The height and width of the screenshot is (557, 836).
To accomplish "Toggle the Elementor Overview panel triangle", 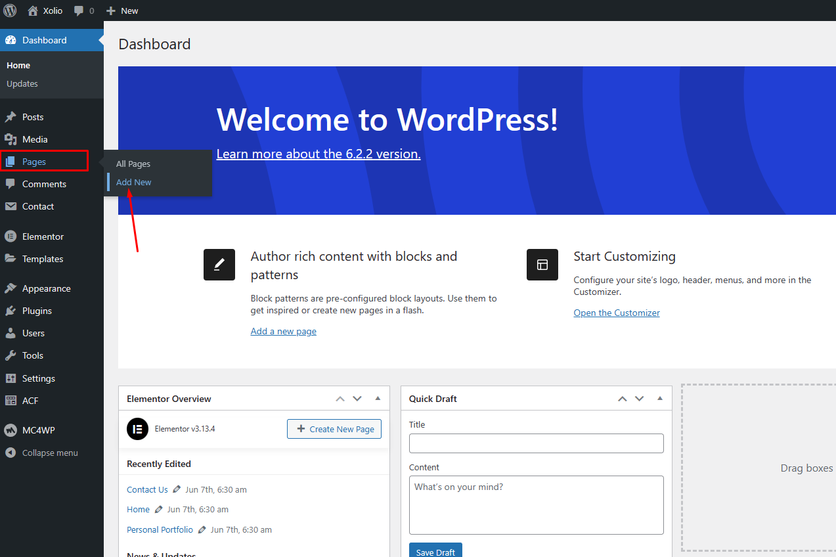I will coord(378,399).
